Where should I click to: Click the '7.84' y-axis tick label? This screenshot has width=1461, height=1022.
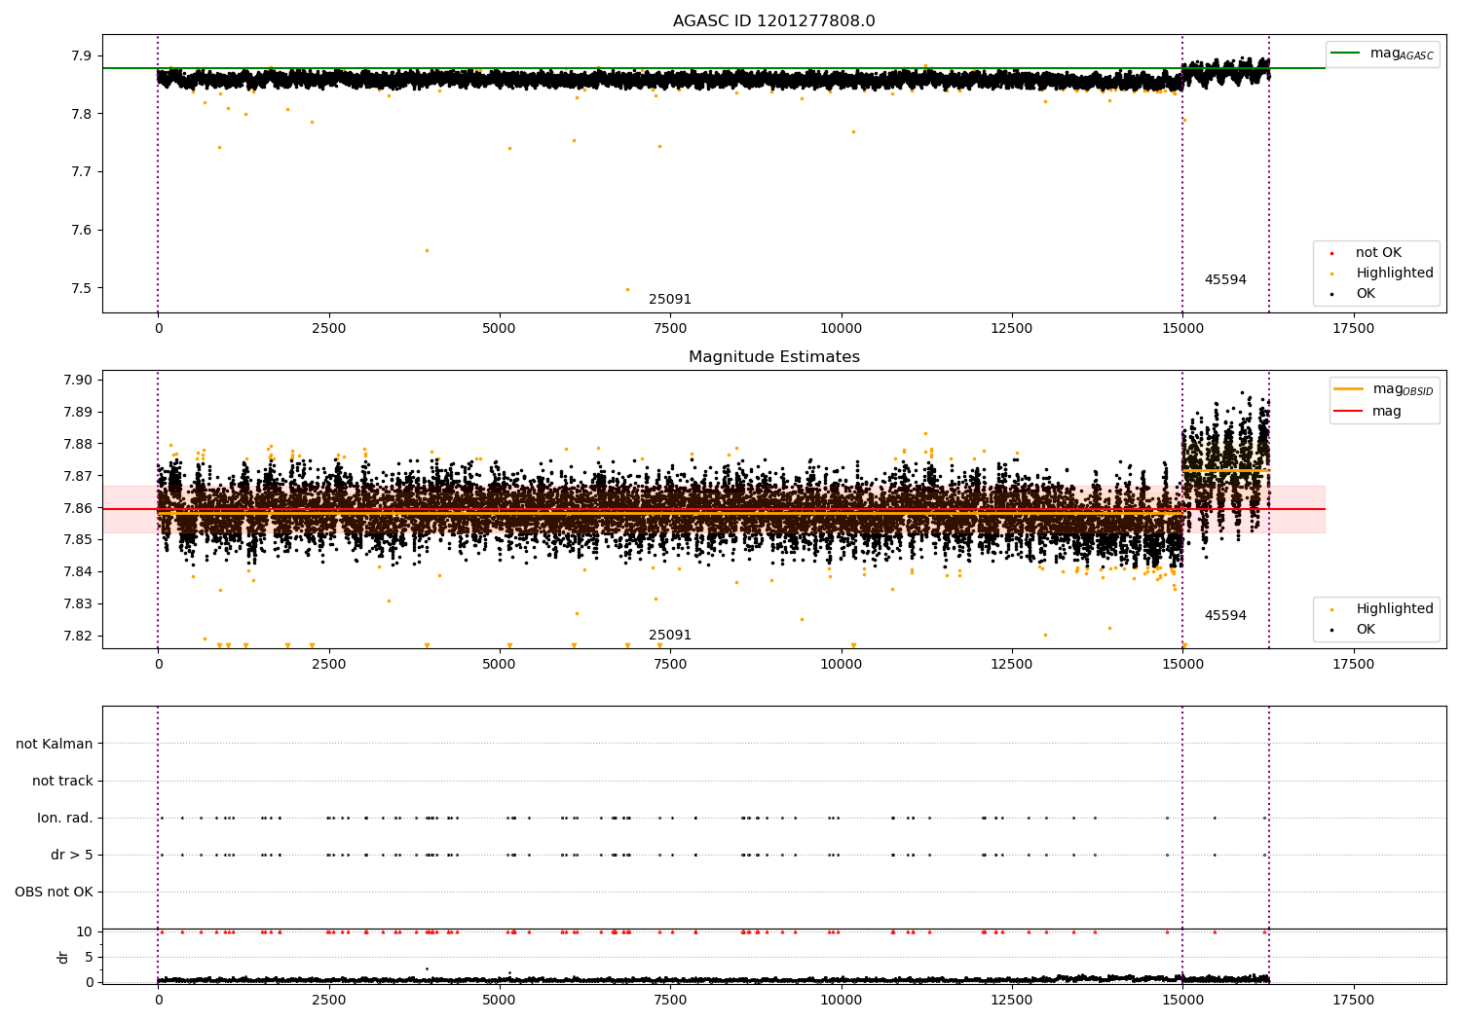(x=77, y=572)
